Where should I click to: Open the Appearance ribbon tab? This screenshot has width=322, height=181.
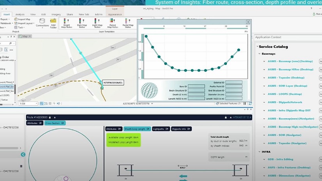click(x=115, y=14)
